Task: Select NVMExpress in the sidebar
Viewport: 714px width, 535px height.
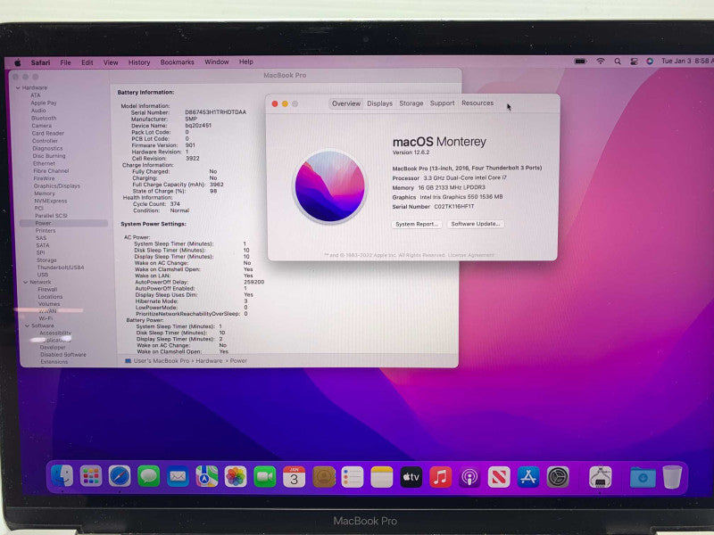Action: coord(51,202)
